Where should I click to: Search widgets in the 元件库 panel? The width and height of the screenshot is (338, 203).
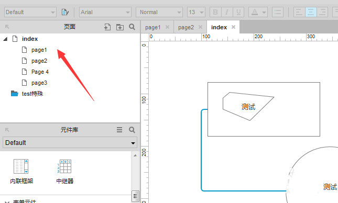132,130
